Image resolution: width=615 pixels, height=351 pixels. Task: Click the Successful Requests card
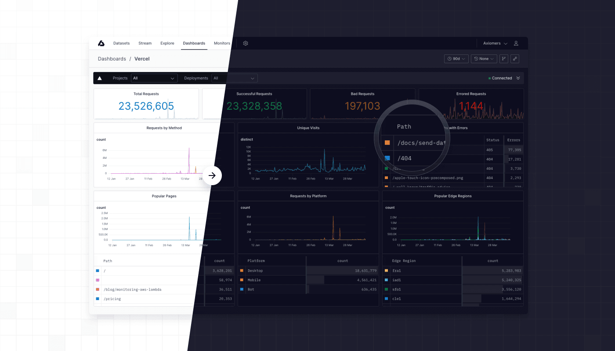(254, 104)
